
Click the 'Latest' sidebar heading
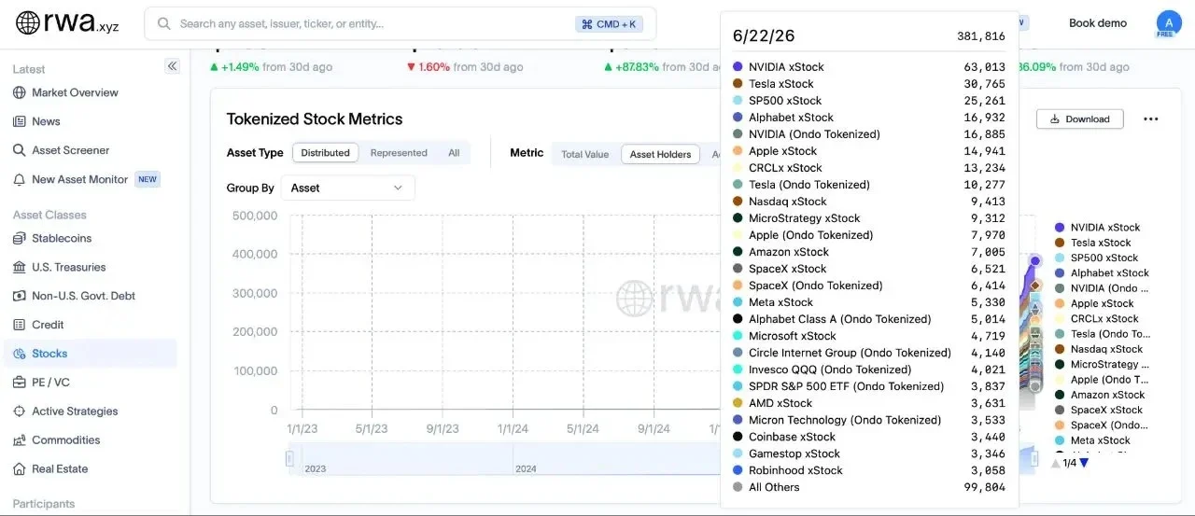click(29, 69)
